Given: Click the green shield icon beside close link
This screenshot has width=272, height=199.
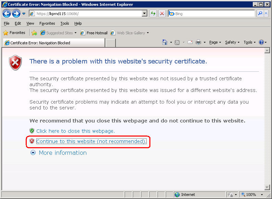Looking at the screenshot, I should coord(32,131).
